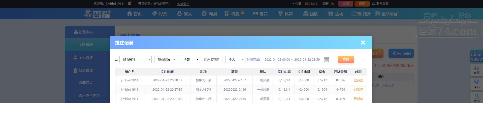The width and height of the screenshot is (483, 138).
Task: Open 报表管理 in the sidebar
Action: pyautogui.click(x=90, y=70)
